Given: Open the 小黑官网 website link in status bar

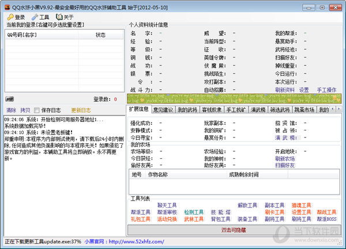Looking at the screenshot, I should tap(124, 242).
